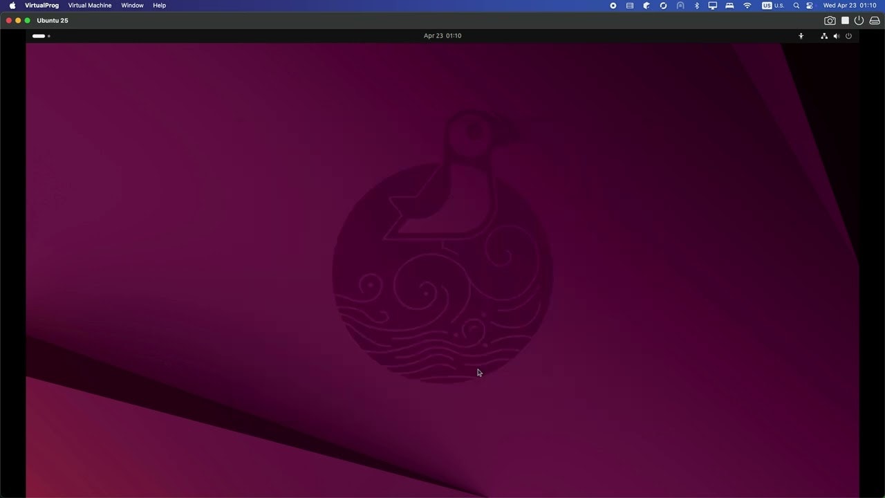Image resolution: width=885 pixels, height=498 pixels.
Task: Open the VirtualProg application menu
Action: tap(41, 5)
